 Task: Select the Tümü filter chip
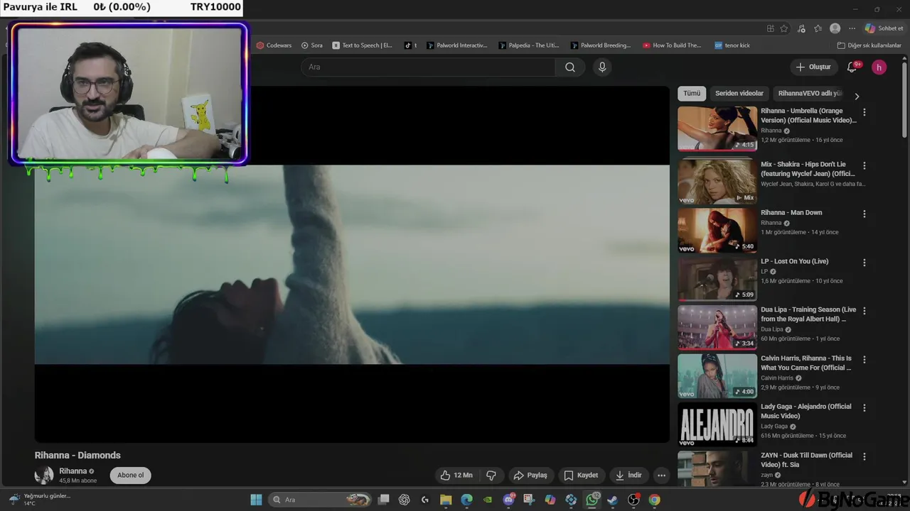[692, 94]
